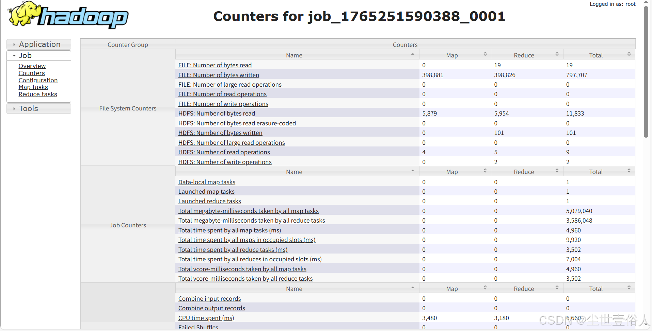Open HDFS: Number of bytes written link

click(x=220, y=133)
